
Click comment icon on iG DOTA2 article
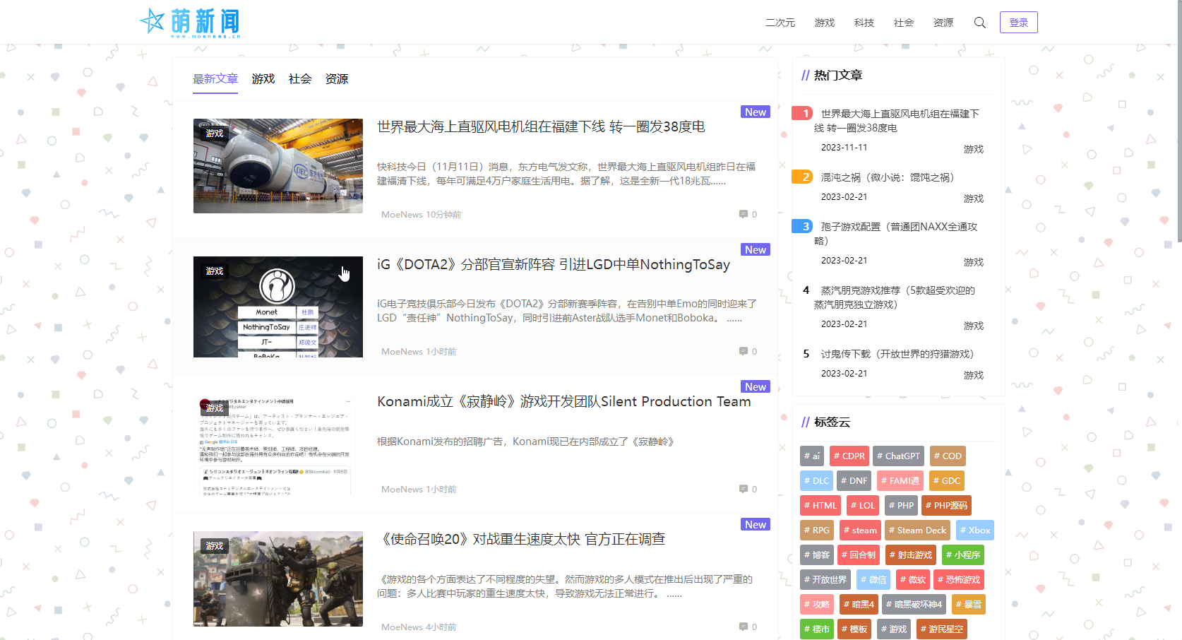pyautogui.click(x=744, y=351)
